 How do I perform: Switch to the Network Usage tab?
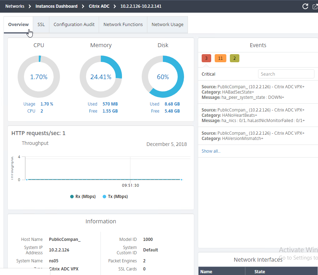(167, 25)
